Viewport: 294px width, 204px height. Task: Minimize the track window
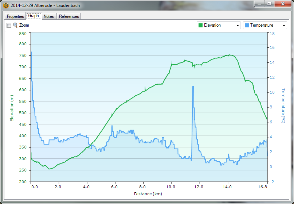point(259,4)
